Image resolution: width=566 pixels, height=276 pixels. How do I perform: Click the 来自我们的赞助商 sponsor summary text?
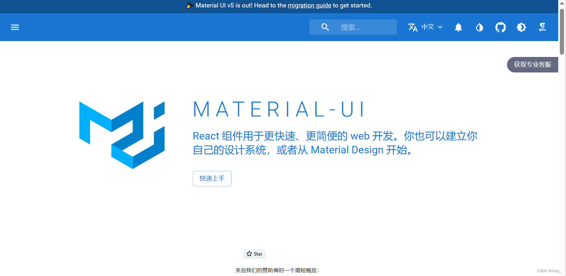277,270
